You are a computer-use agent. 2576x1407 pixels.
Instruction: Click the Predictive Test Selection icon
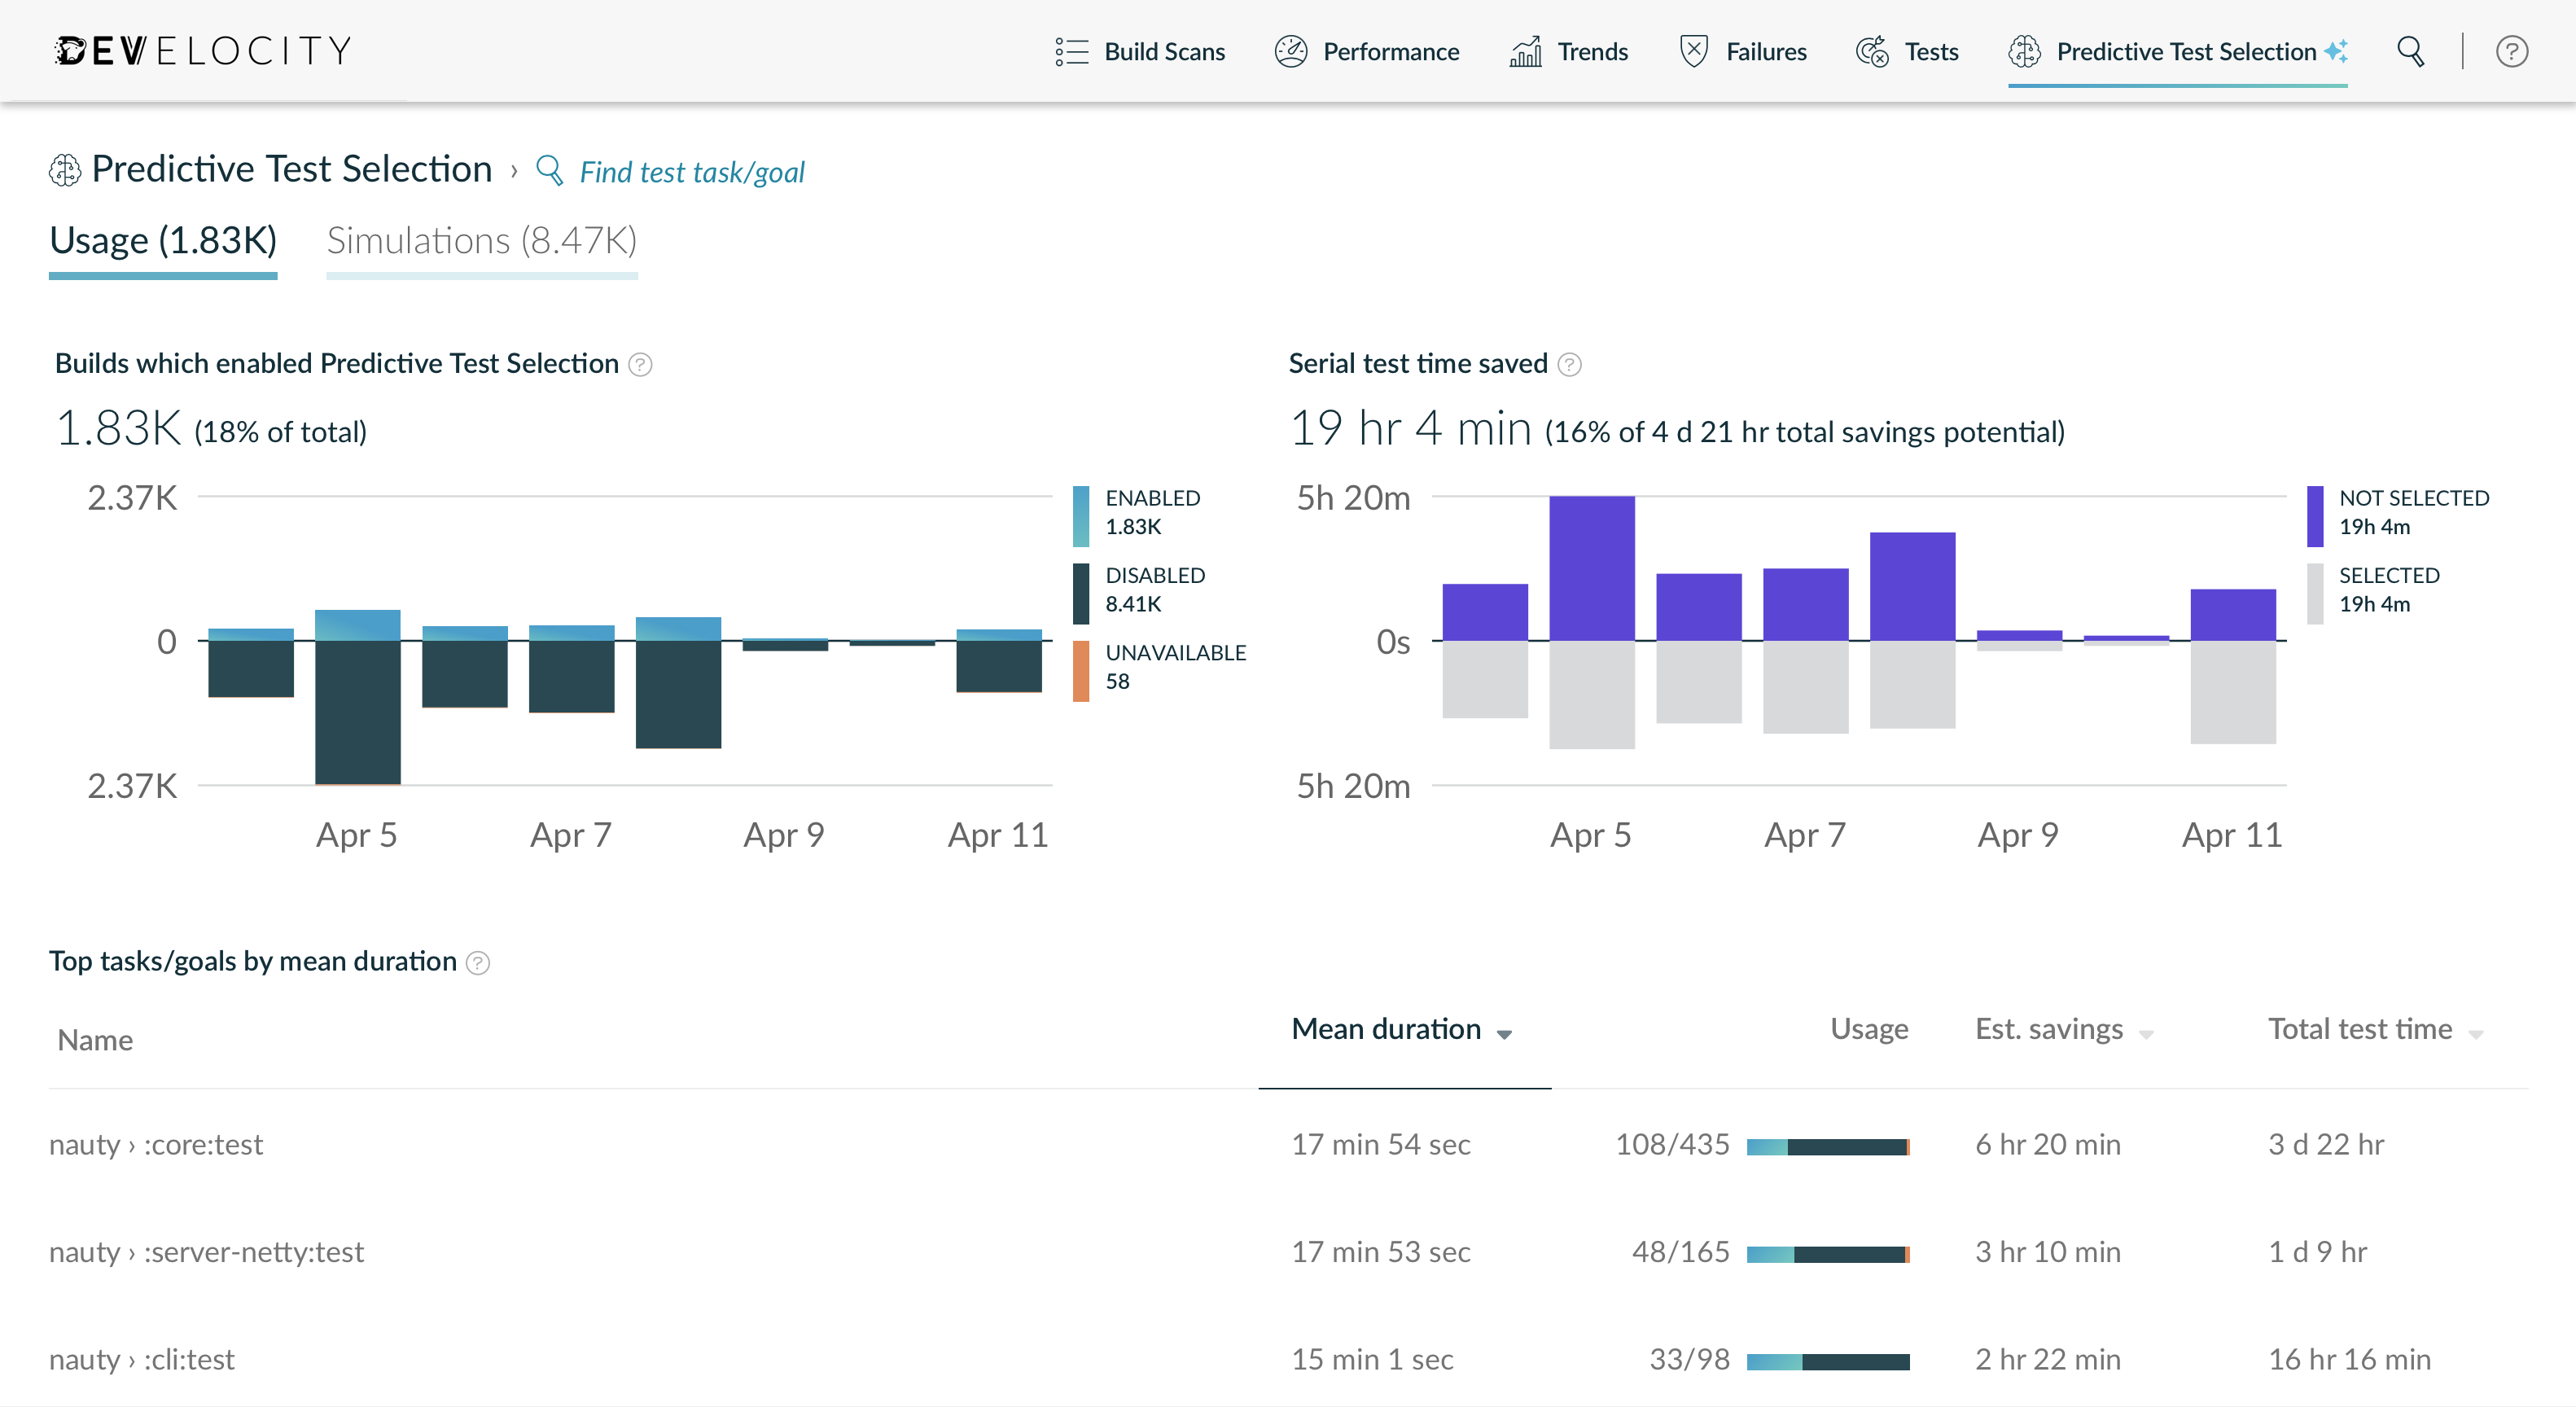pyautogui.click(x=2023, y=50)
